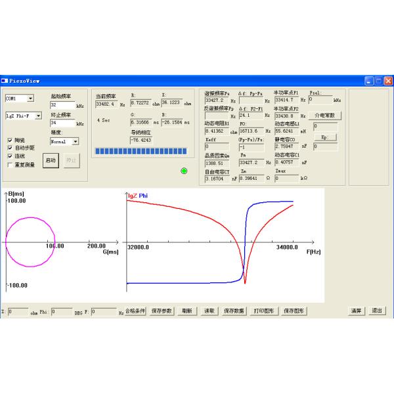Expand the lgZ Phi-F mode dropdown
The width and height of the screenshot is (394, 394).
38,116
